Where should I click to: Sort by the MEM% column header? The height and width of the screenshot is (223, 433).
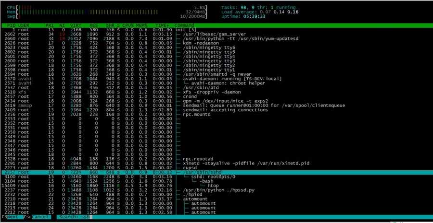pos(142,25)
